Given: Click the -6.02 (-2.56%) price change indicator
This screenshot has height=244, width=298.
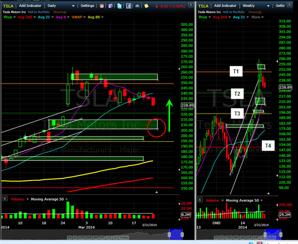Looking at the screenshot, I should (170, 6).
